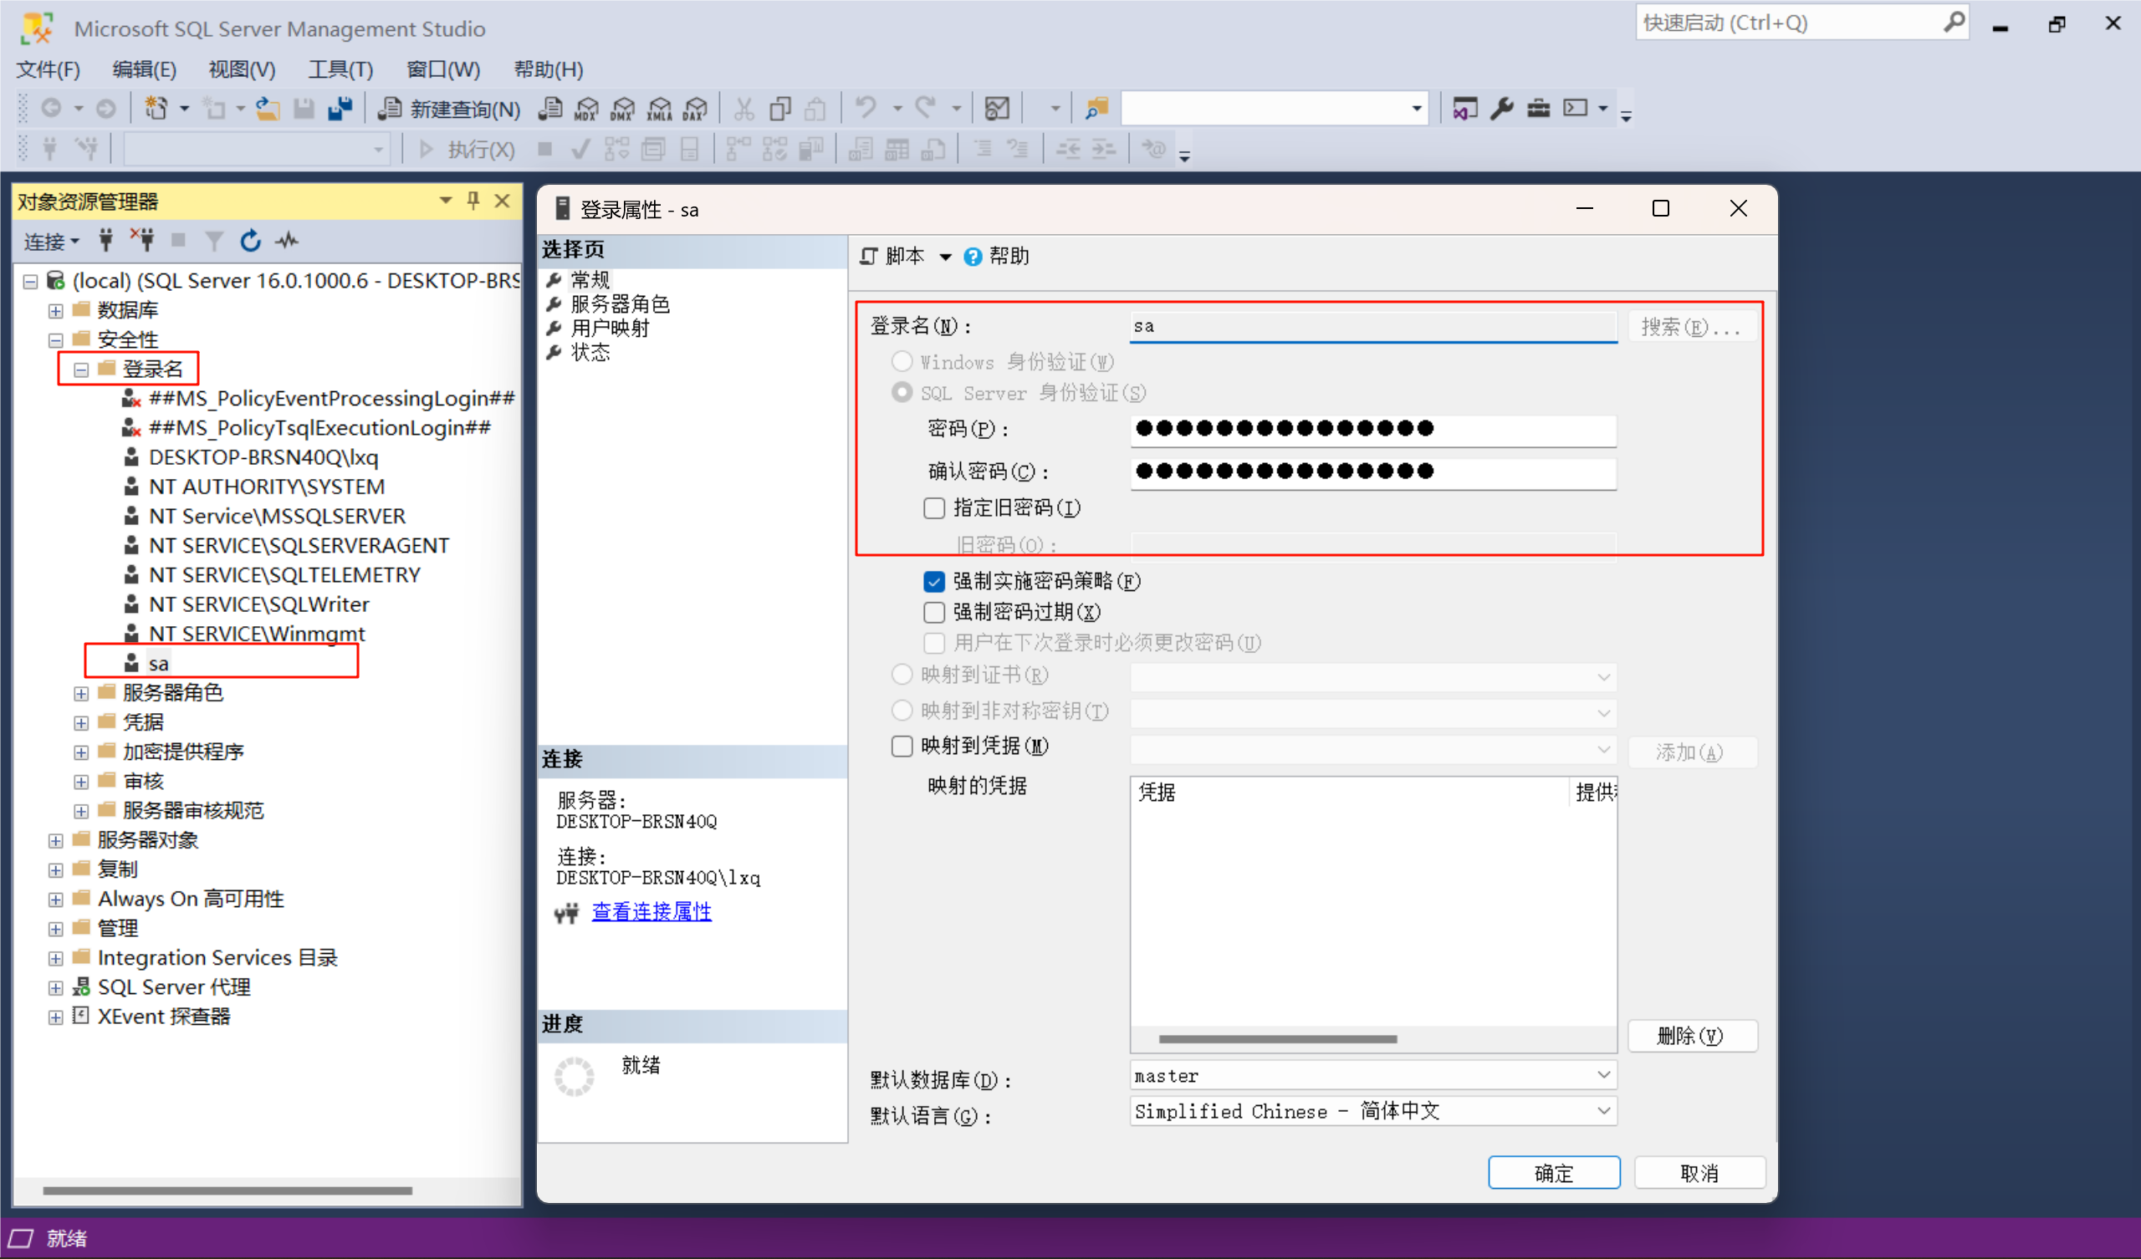Collapse the 安全性 tree node
This screenshot has height=1259, width=2141.
click(56, 340)
